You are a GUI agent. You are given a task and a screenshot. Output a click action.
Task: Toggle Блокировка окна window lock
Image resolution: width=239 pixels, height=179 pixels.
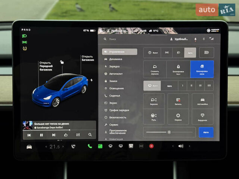tap(202, 69)
